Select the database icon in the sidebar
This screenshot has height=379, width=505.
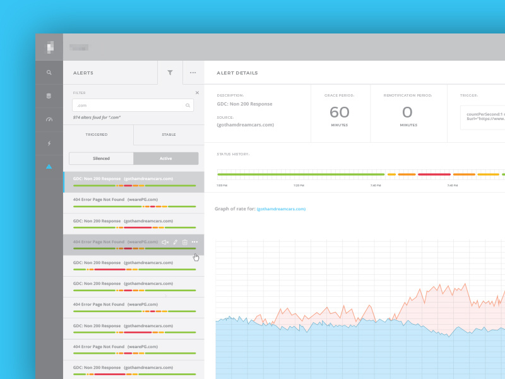(x=49, y=95)
